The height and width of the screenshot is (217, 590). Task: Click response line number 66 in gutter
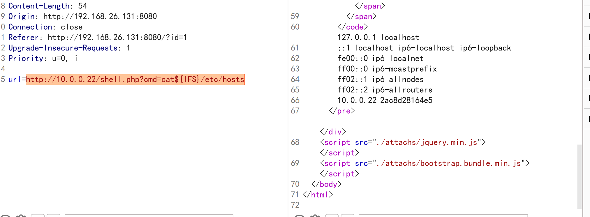(x=295, y=100)
